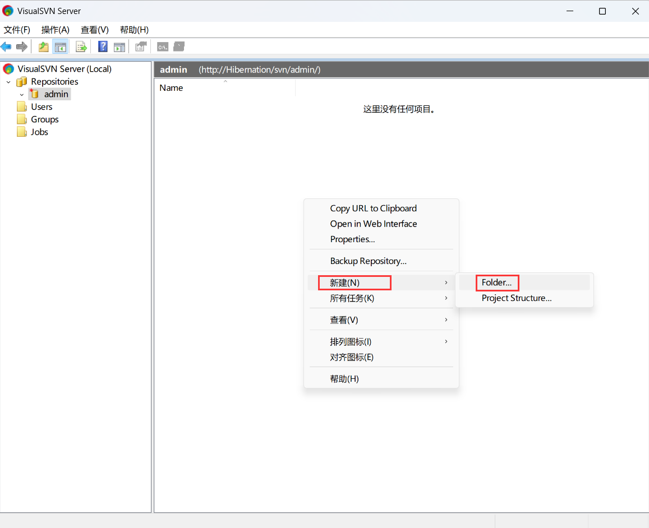Click the grayed properties toolbar icon
Screen dimensions: 649x528
click(141, 47)
